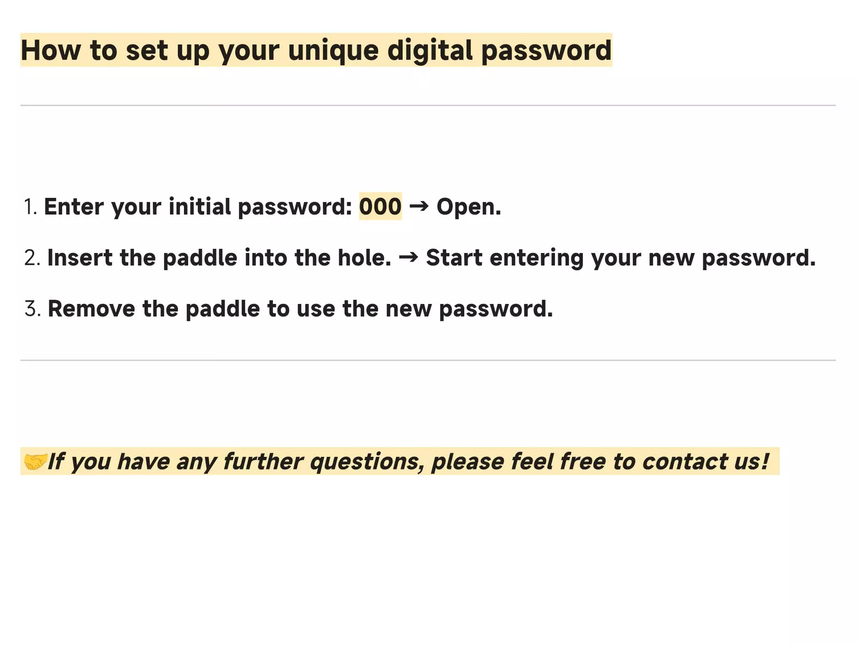Click the highlighted 000 initial password
Image resolution: width=858 pixels, height=645 pixels.
click(x=380, y=207)
